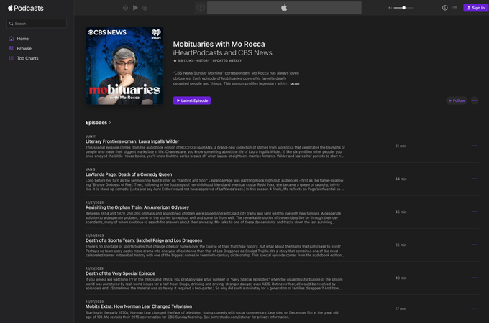Viewport: 489px width, 323px height.
Task: Open the Browse sidebar item
Action: point(24,49)
